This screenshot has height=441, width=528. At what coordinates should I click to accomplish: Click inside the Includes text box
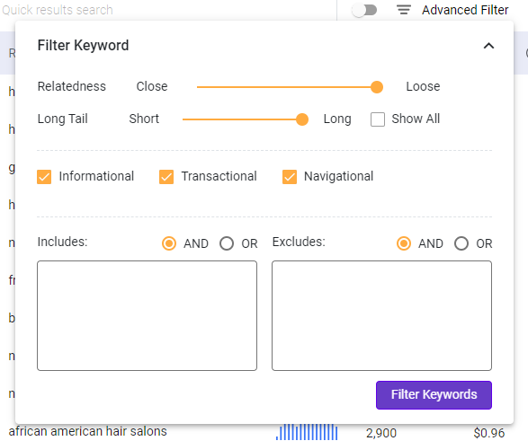pos(147,315)
